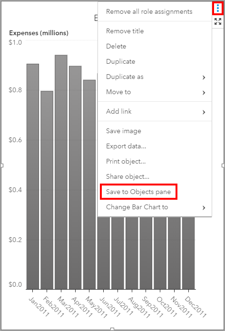Choose Print object... from the menu
This screenshot has height=331, width=225.
[126, 162]
